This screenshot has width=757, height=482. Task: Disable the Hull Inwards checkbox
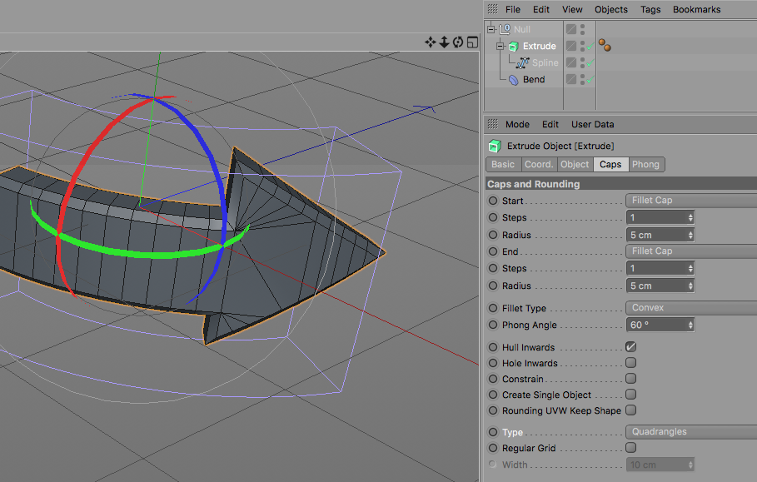[x=630, y=347]
